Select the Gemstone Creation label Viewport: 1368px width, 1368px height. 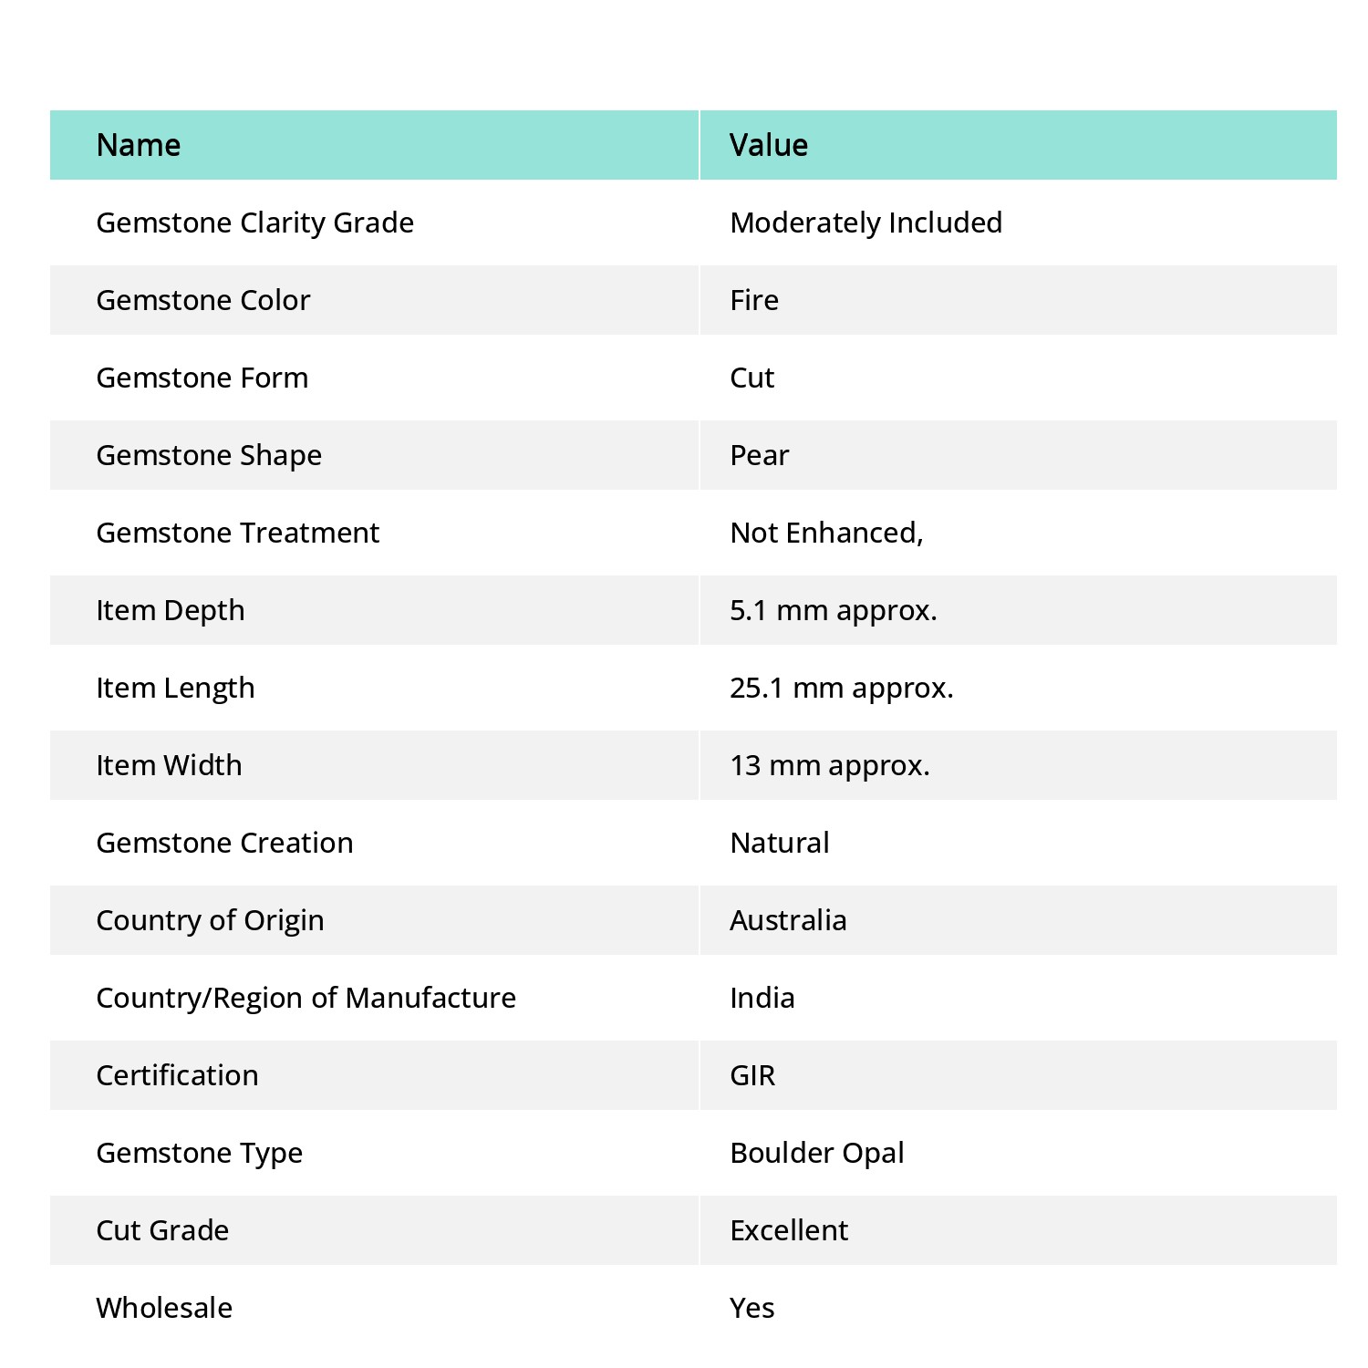point(224,843)
